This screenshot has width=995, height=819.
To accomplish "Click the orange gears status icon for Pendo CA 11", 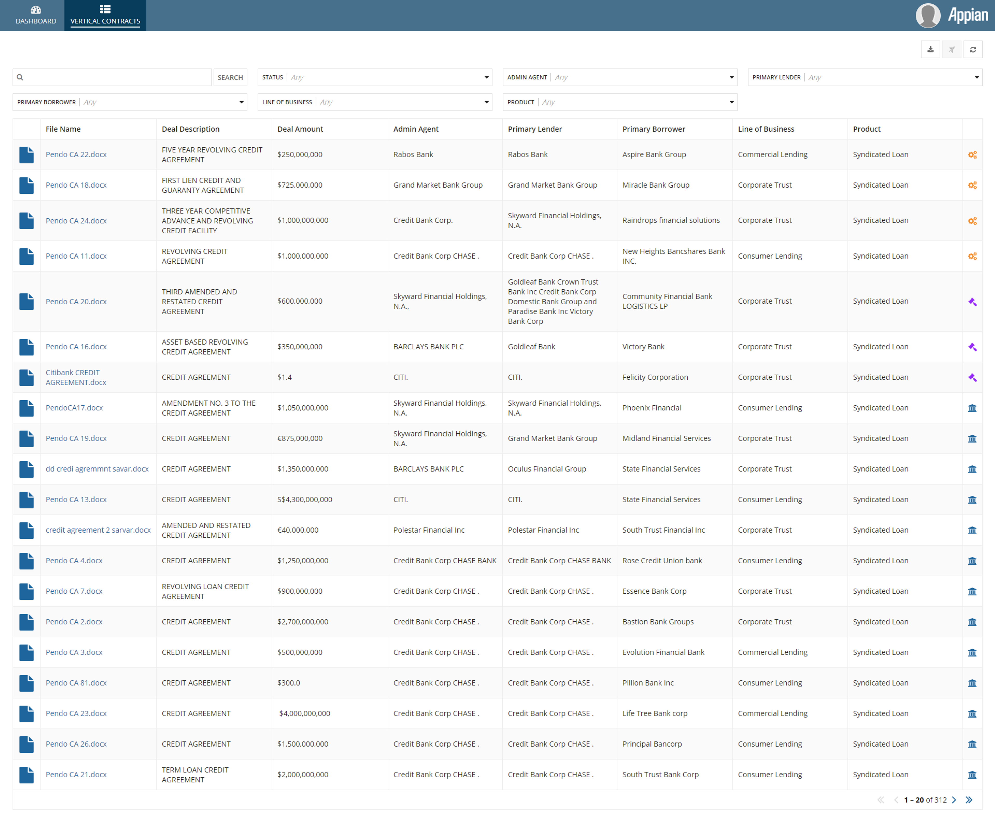I will (x=972, y=256).
